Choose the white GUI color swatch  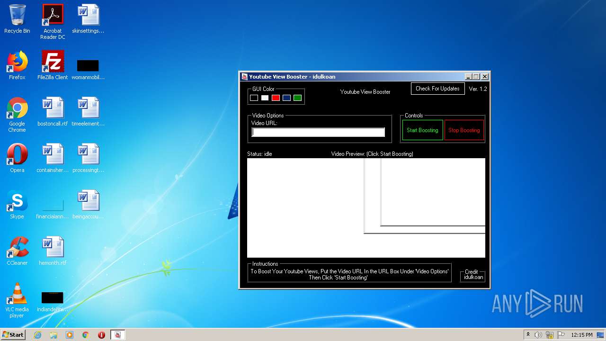point(265,98)
